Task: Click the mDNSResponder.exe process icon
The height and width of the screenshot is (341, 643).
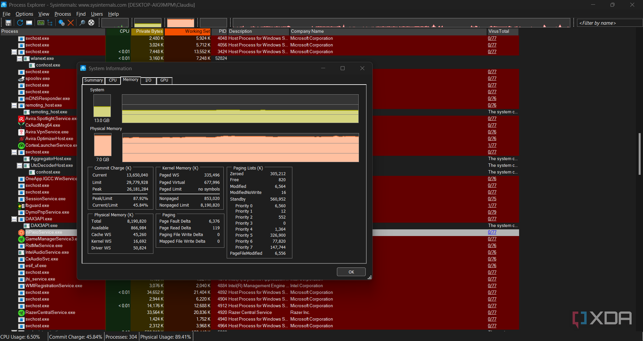Action: point(21,99)
